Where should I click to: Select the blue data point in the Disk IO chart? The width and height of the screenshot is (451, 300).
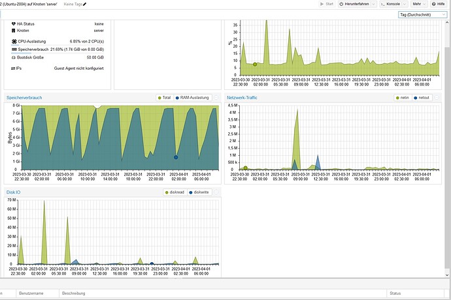click(x=152, y=263)
